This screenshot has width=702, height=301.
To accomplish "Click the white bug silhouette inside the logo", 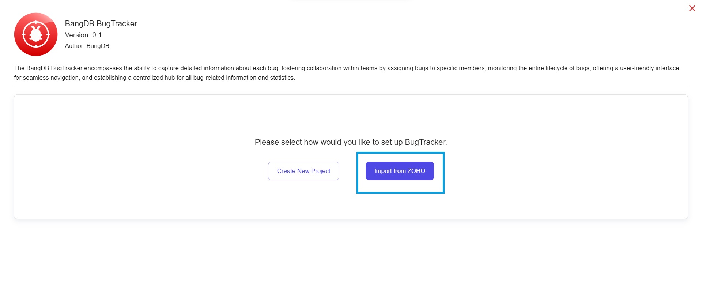I will click(x=36, y=34).
